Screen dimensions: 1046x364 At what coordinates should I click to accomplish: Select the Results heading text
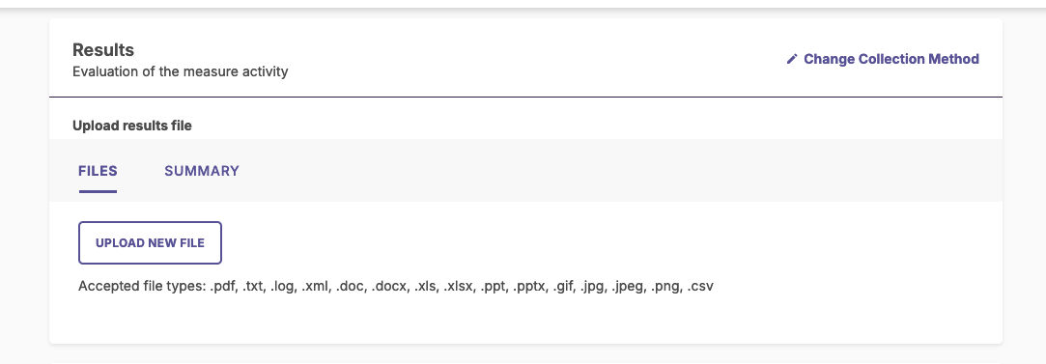(x=103, y=50)
